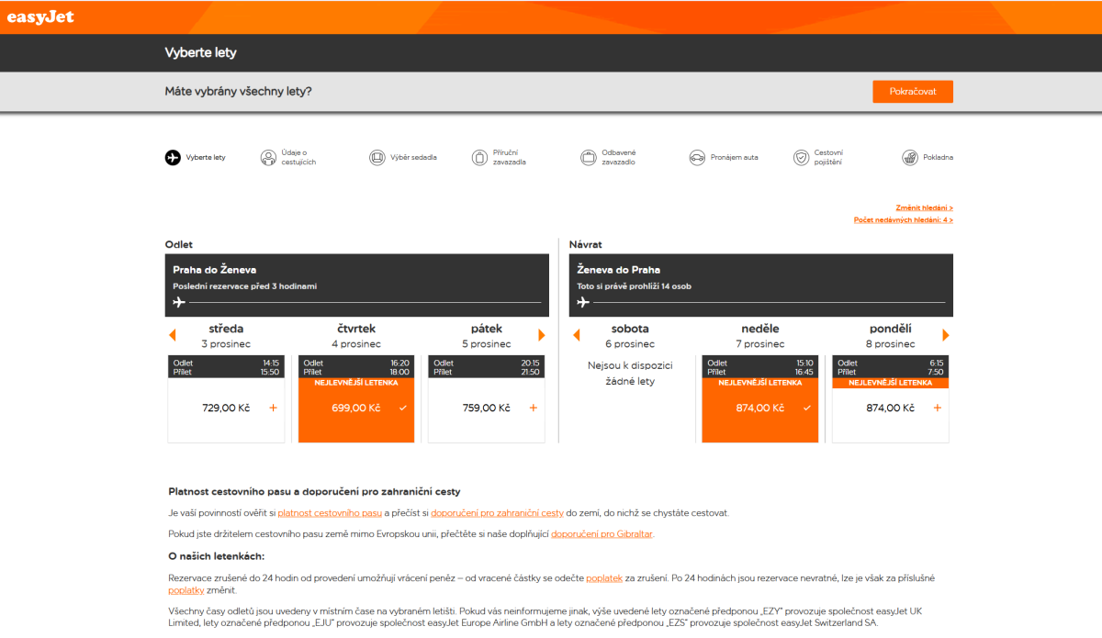Click the cabin baggage step icon
The width and height of the screenshot is (1102, 638).
point(479,158)
